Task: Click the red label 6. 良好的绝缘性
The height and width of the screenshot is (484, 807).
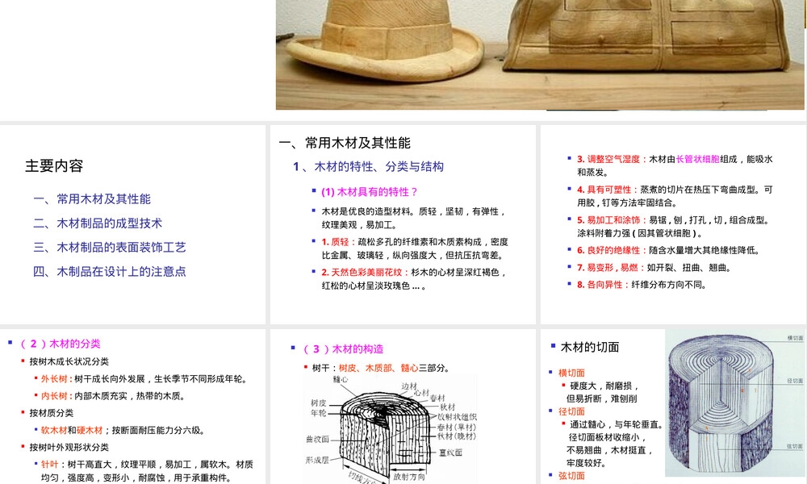Action: coord(608,250)
